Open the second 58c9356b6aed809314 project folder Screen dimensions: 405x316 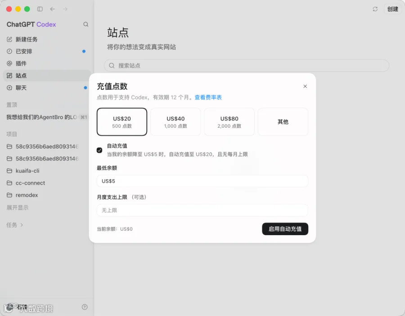pyautogui.click(x=47, y=159)
